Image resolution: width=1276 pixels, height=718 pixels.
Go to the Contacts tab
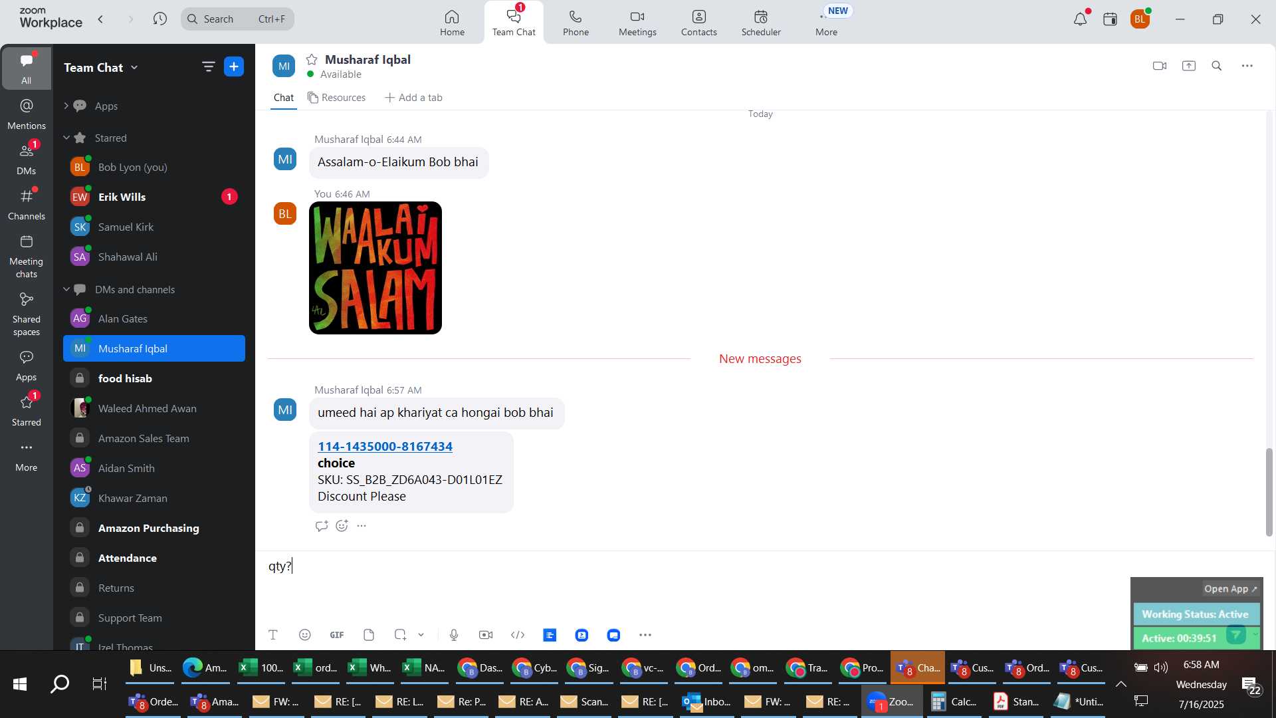point(698,22)
